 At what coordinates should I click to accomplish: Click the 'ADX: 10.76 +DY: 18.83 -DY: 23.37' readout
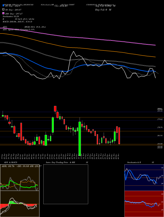[21, 166]
